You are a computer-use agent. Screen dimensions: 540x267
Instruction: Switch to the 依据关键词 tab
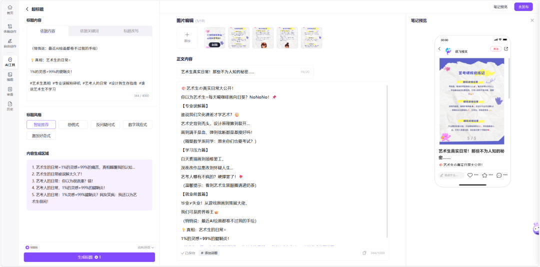[x=89, y=30]
